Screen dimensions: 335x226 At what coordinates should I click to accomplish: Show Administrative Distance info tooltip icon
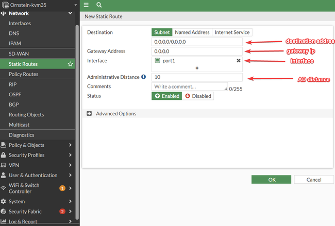pos(144,77)
